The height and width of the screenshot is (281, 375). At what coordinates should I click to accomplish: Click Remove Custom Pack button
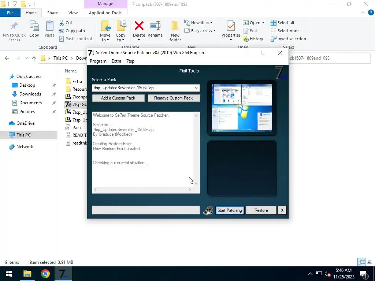(x=173, y=98)
